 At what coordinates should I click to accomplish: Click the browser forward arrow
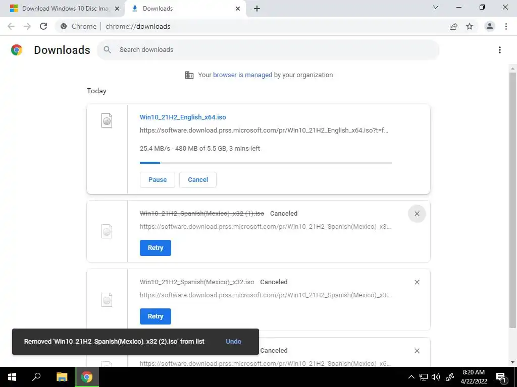pos(27,26)
